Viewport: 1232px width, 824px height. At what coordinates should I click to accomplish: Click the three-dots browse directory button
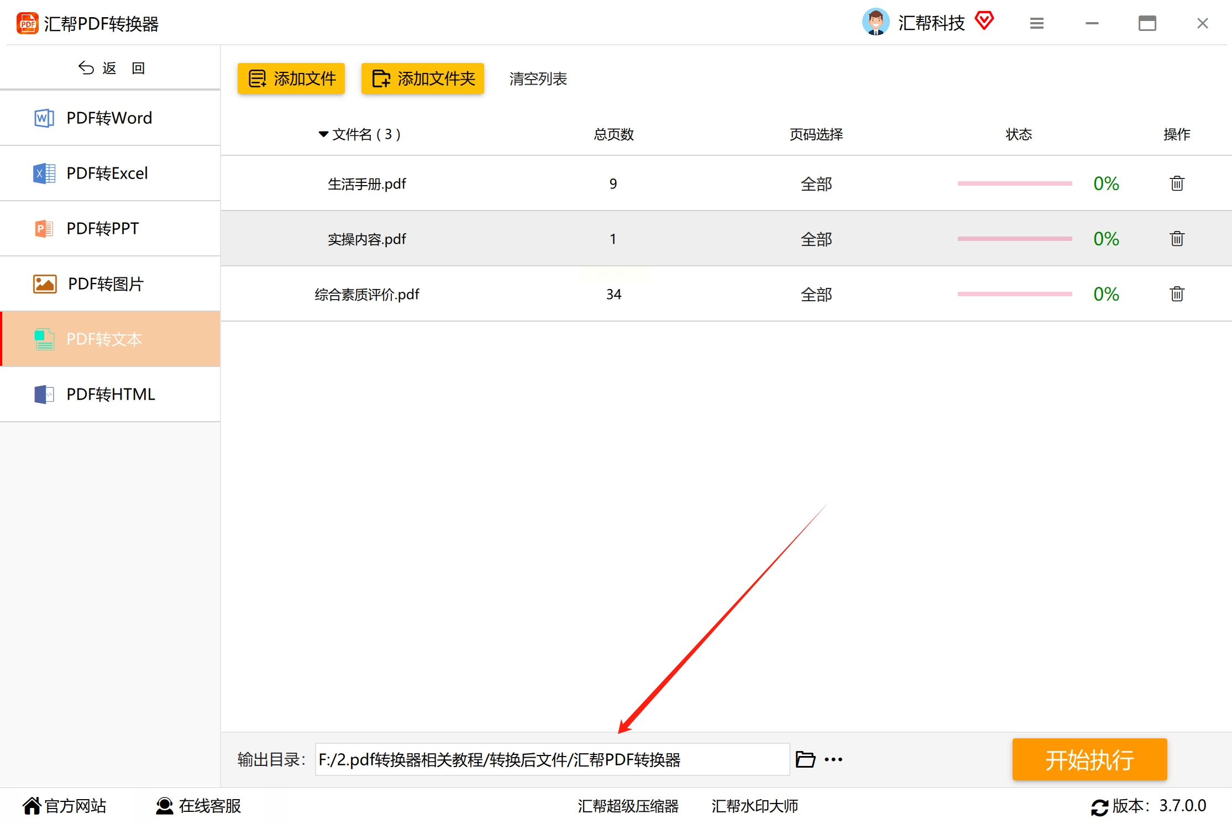833,759
